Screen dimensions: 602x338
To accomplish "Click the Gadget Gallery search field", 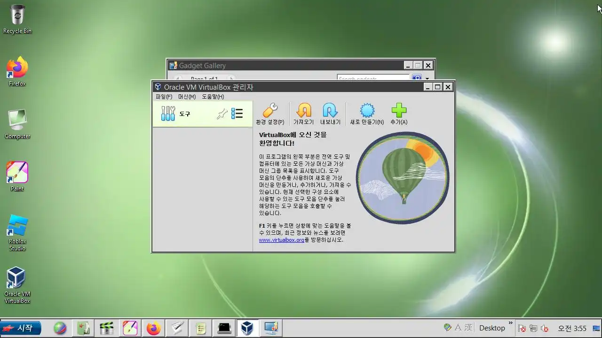I will (373, 78).
